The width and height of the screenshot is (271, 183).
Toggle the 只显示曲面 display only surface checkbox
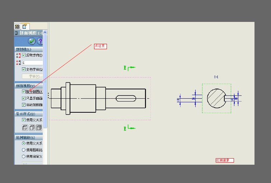click(x=24, y=98)
